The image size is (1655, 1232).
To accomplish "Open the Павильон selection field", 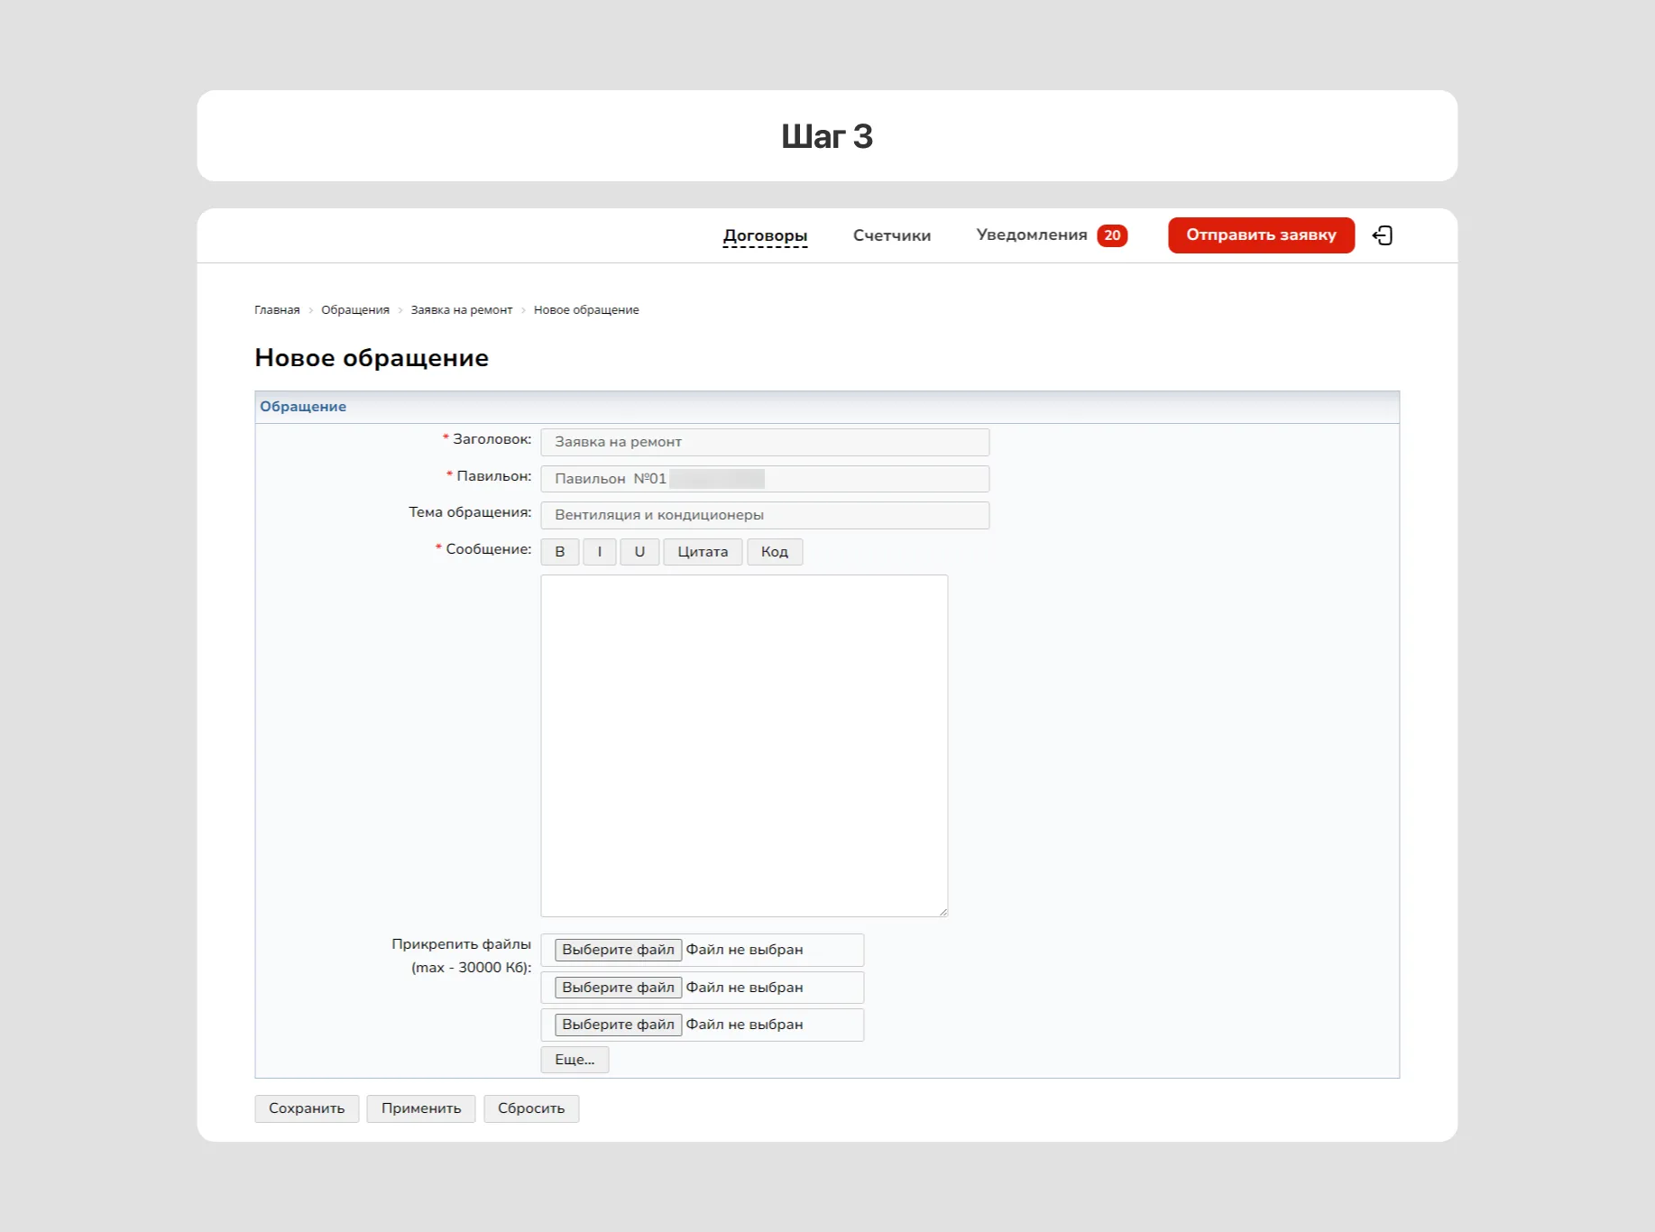I will 764,479.
